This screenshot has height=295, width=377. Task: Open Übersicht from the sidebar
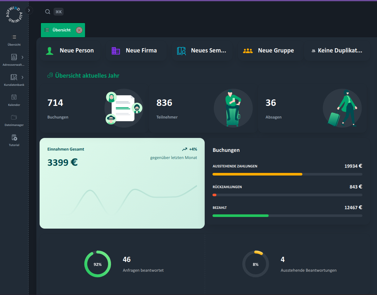[x=14, y=37]
